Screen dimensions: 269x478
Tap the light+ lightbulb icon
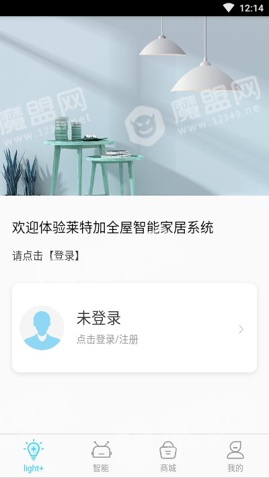(x=33, y=450)
